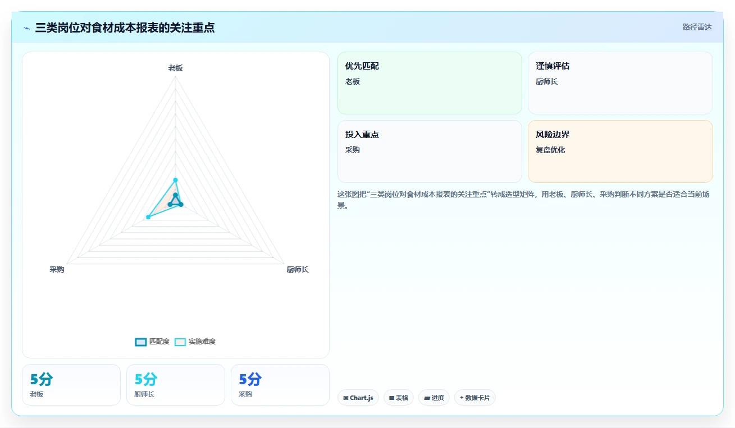
Task: Click the 5分 厨师长 score card
Action: click(x=176, y=385)
